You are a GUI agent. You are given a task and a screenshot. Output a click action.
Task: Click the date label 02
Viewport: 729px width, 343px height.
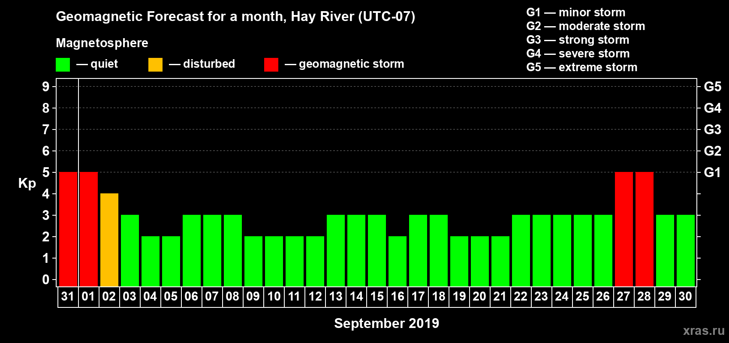[109, 296]
